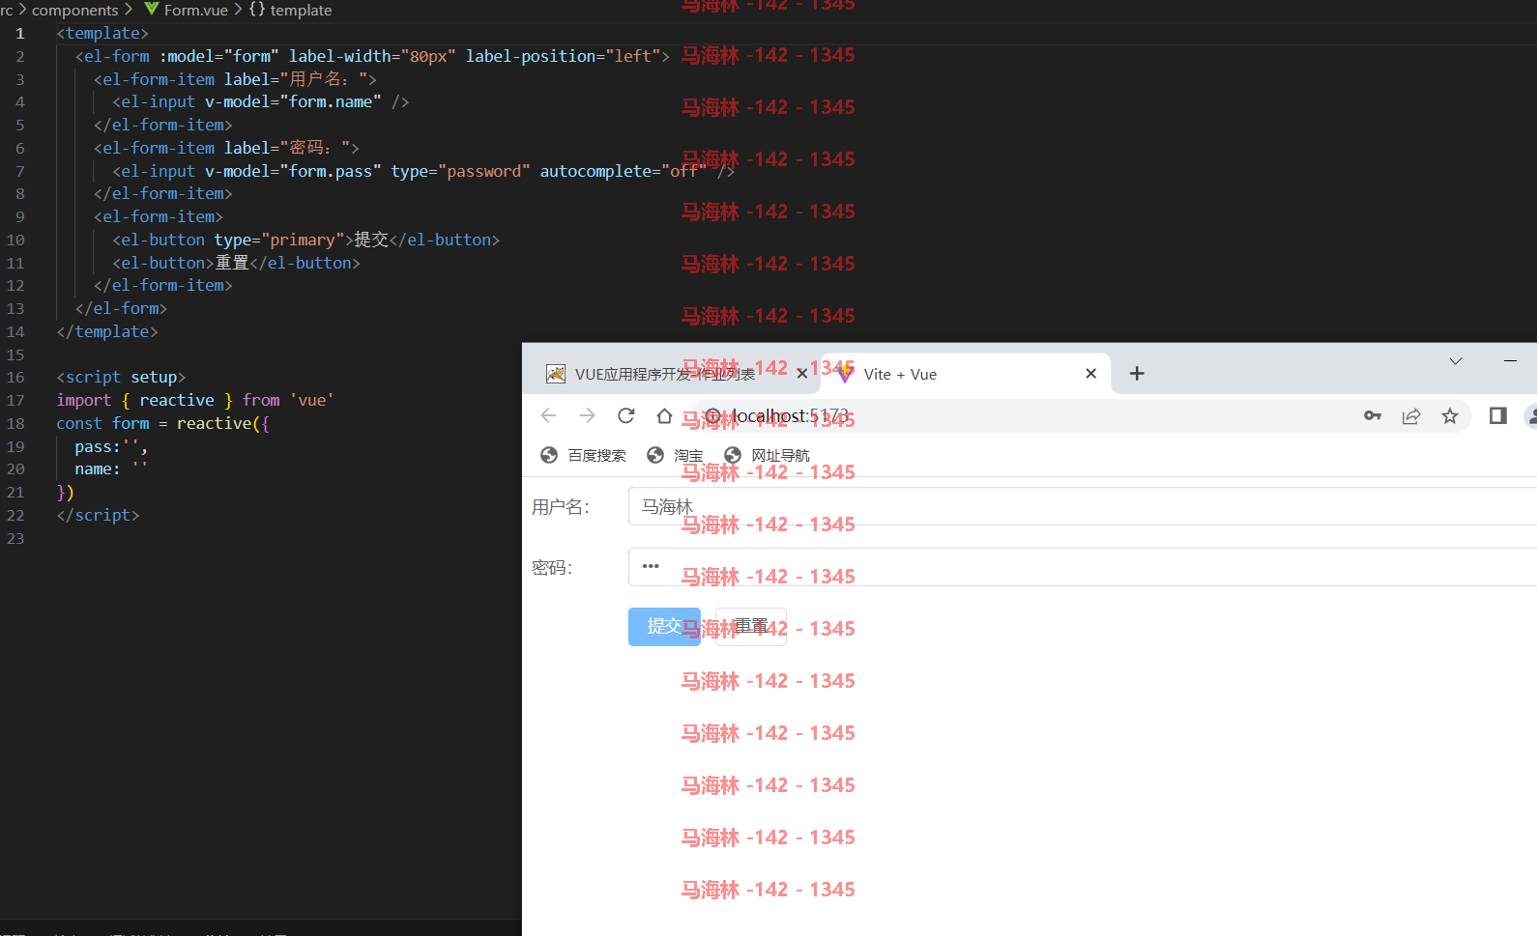
Task: Click the '<script setup>' line
Action: tap(121, 377)
